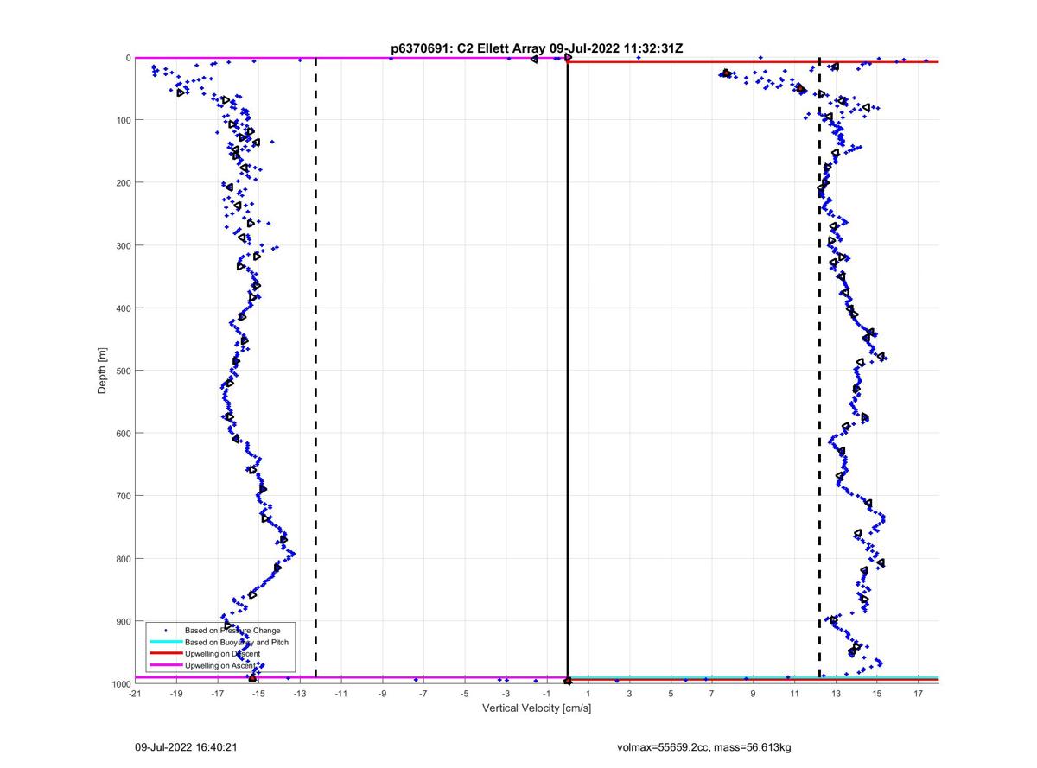Click y-axis tick label "800"
The width and height of the screenshot is (1037, 768).
click(122, 559)
